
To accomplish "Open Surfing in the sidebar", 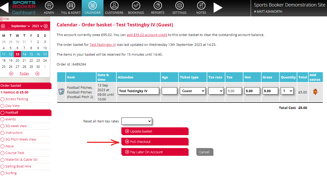I will tap(11, 173).
